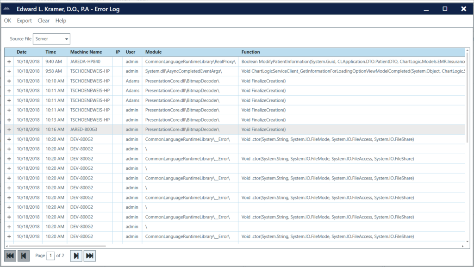Click the Void ChartLogicServiceClient function cell
Image resolution: width=474 pixels, height=267 pixels.
(352, 71)
